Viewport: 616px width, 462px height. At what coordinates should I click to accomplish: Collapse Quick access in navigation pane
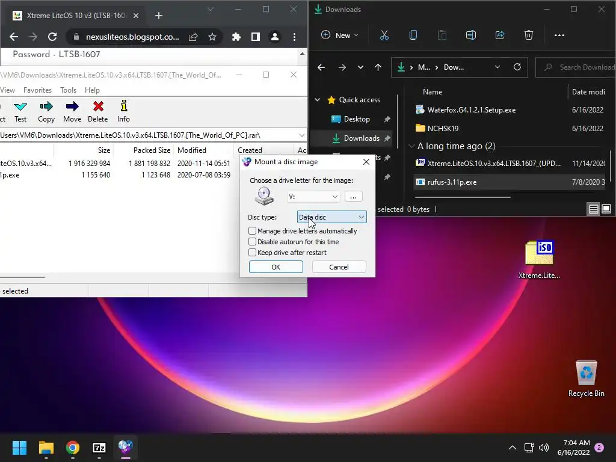point(317,100)
